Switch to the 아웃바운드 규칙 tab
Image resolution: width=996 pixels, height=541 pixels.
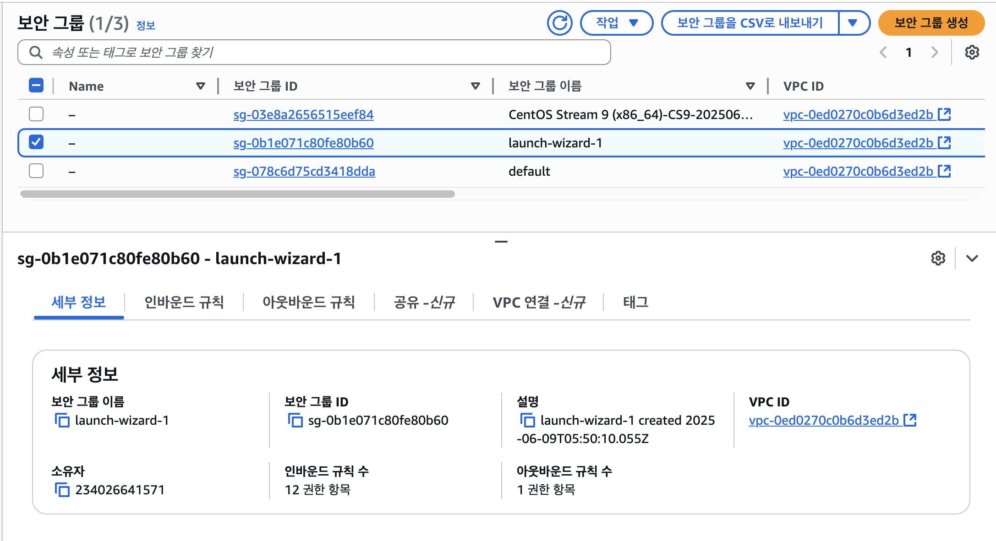point(308,302)
